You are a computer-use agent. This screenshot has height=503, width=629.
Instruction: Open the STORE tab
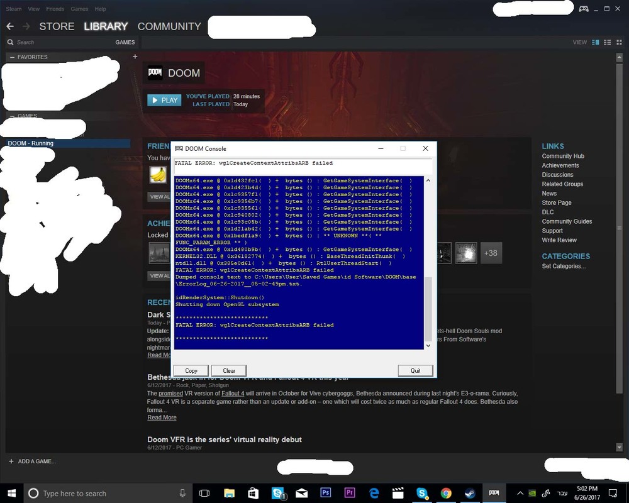click(57, 26)
